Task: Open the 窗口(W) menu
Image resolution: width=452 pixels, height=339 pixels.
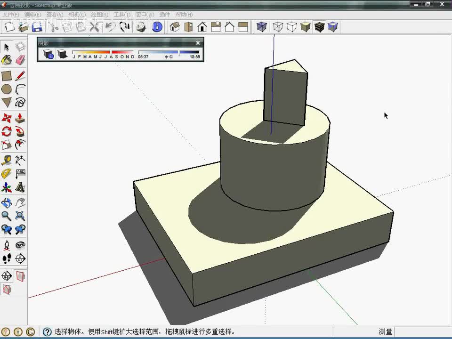Action: [145, 15]
